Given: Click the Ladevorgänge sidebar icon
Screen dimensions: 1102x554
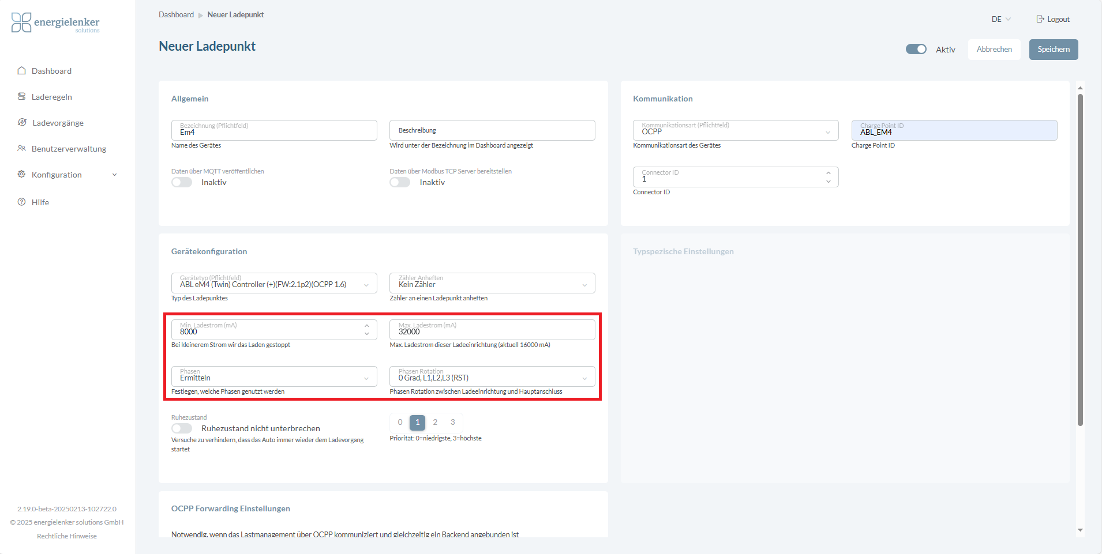Looking at the screenshot, I should [x=22, y=123].
